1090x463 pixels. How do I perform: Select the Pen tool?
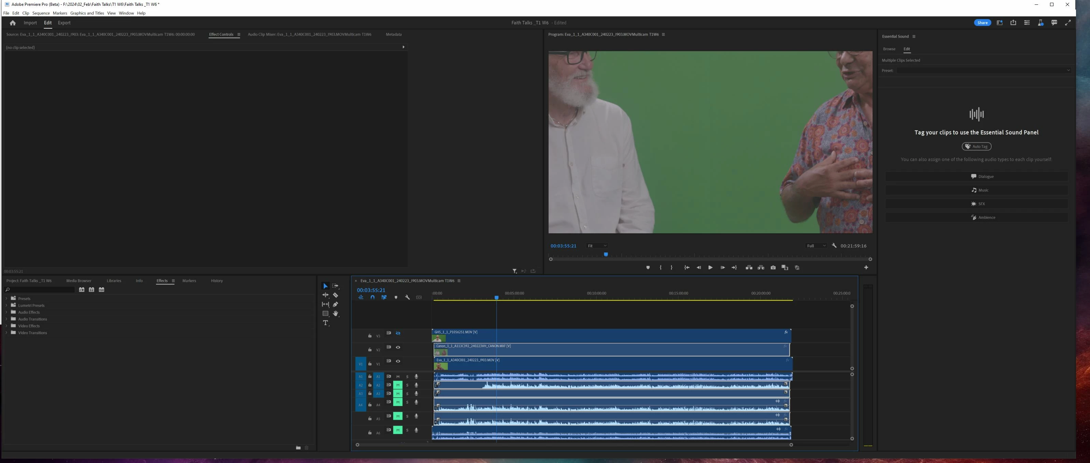tap(336, 304)
